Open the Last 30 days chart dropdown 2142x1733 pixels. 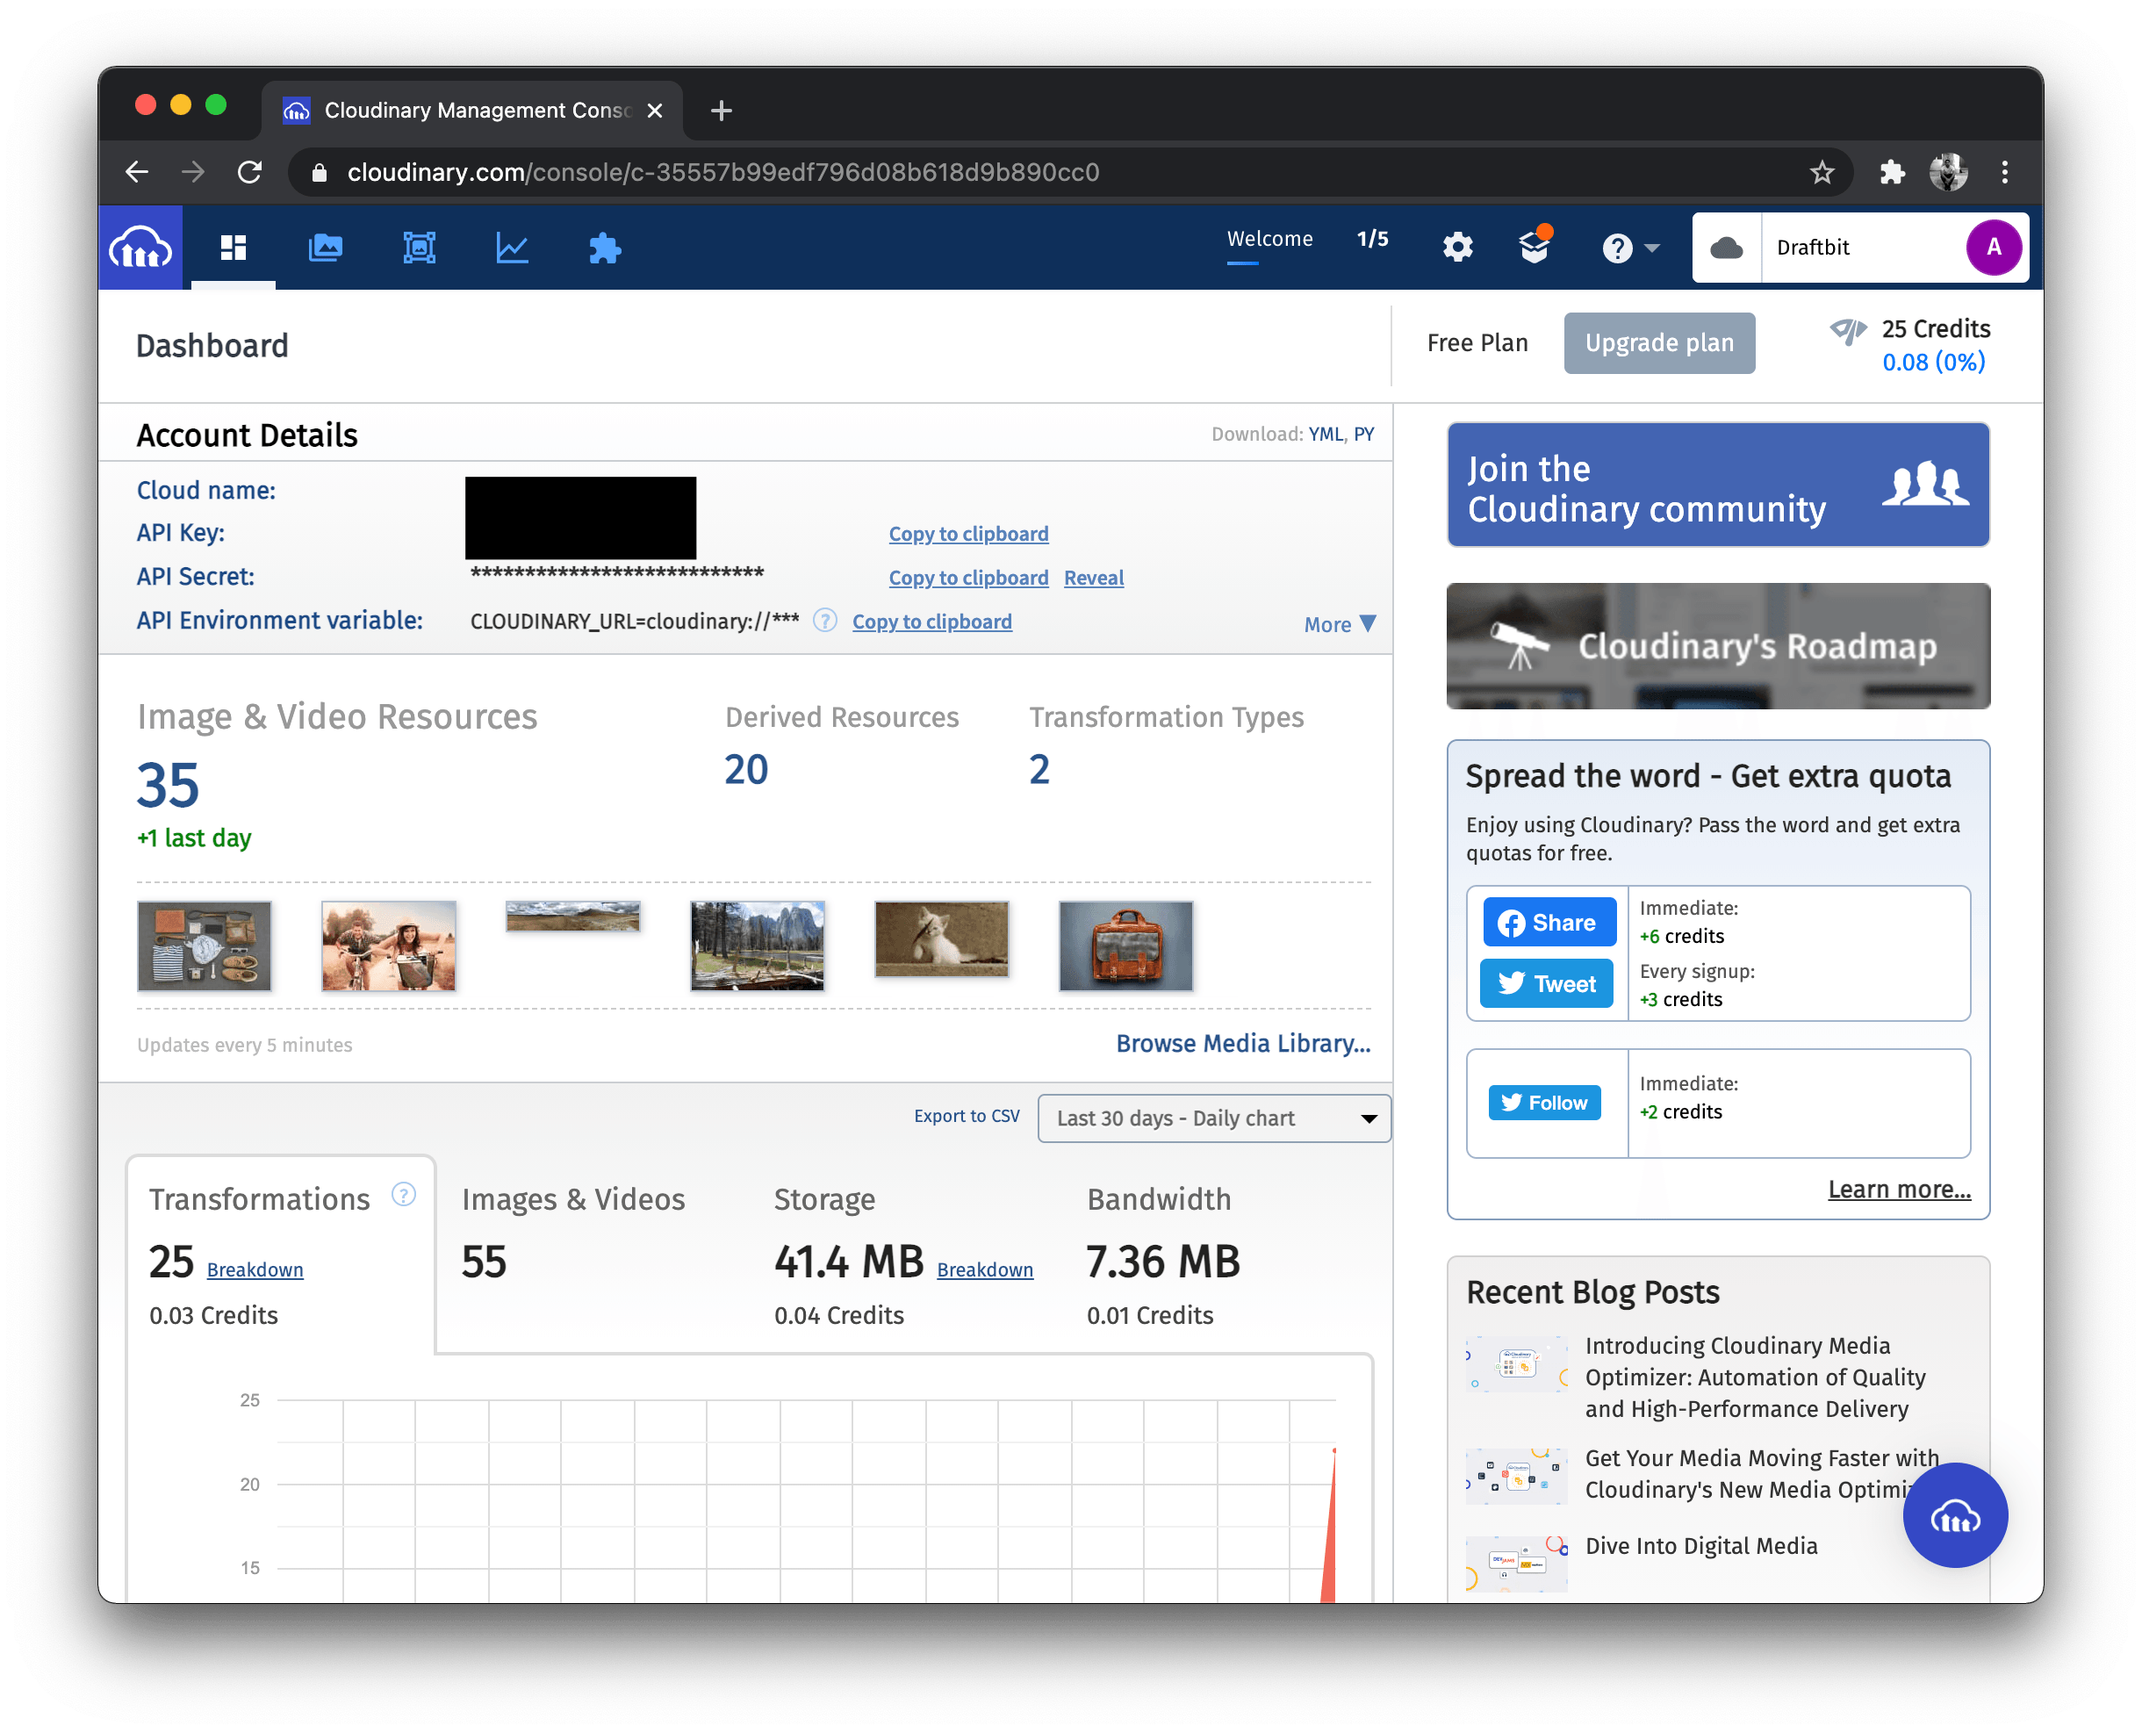1214,1118
